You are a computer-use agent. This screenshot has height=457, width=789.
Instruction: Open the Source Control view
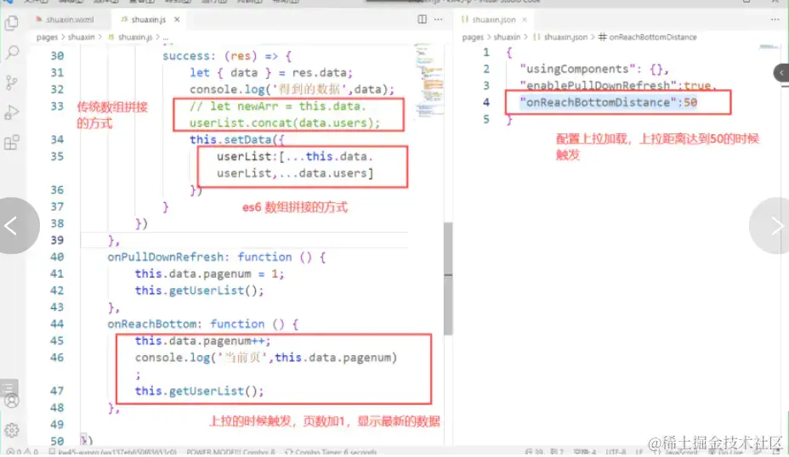[x=12, y=82]
